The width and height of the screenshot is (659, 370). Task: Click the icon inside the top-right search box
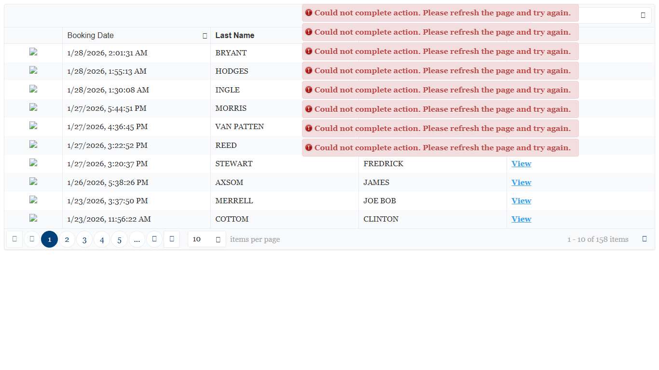pos(643,15)
